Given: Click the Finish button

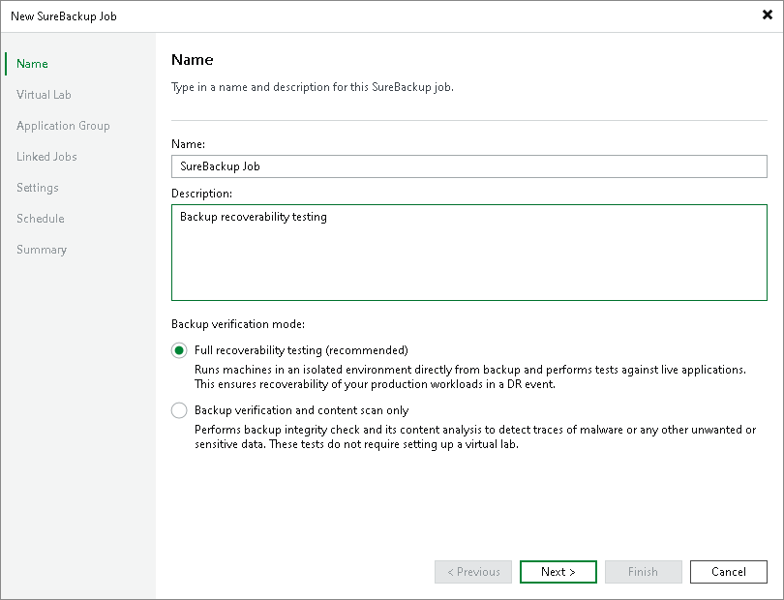Looking at the screenshot, I should pos(643,571).
